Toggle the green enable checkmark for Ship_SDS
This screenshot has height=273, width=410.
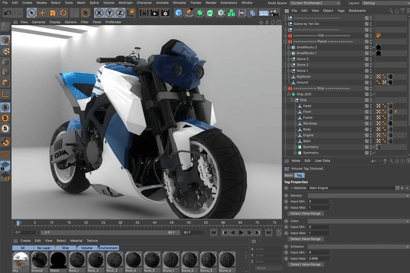click(x=374, y=94)
